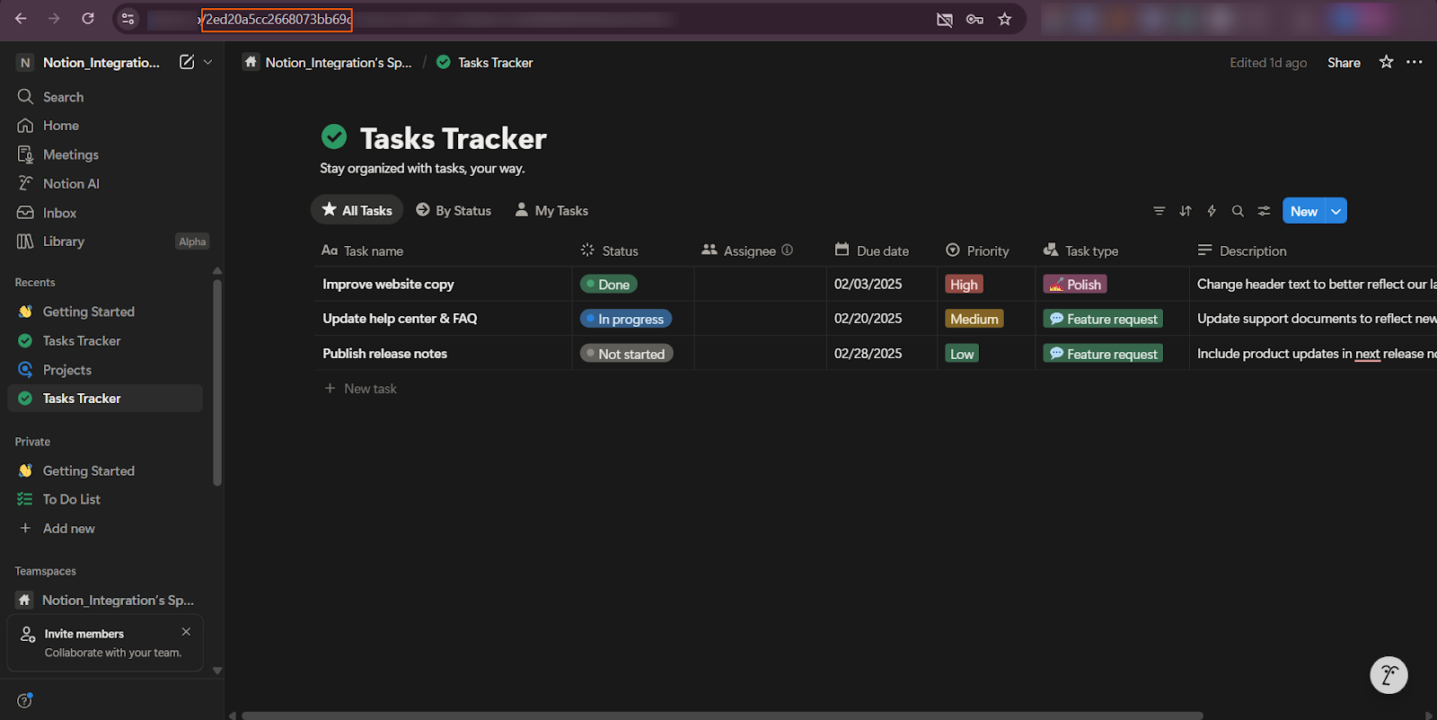This screenshot has width=1437, height=720.
Task: Dismiss Invite members card
Action: pos(186,632)
